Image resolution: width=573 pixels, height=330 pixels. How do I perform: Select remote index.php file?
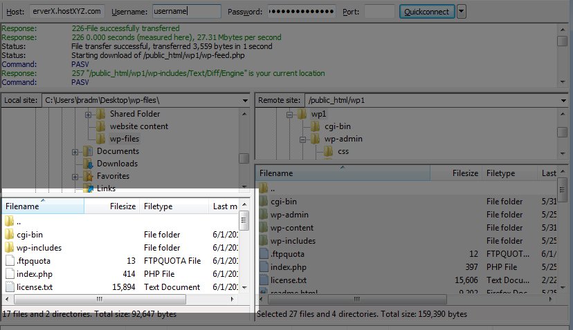406,267
